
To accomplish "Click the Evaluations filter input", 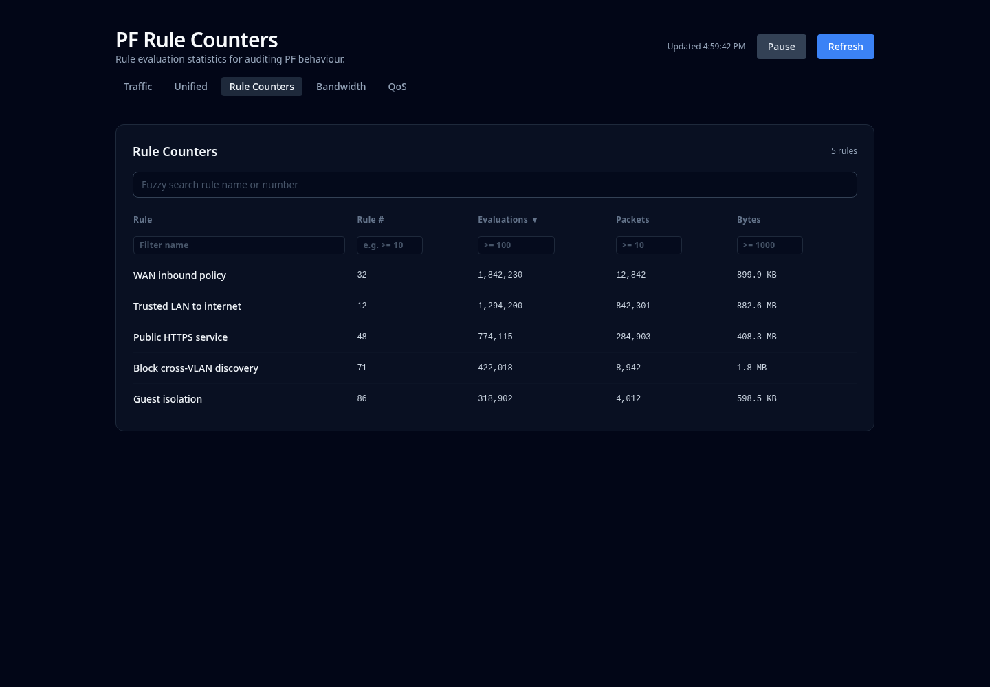I will 516,245.
